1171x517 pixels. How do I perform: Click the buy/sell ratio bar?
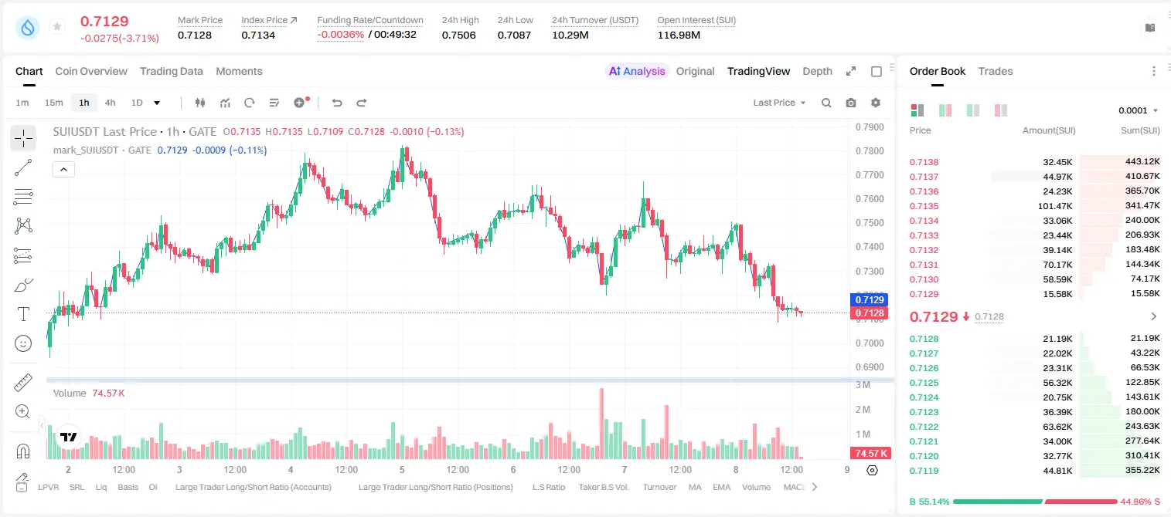(1033, 502)
